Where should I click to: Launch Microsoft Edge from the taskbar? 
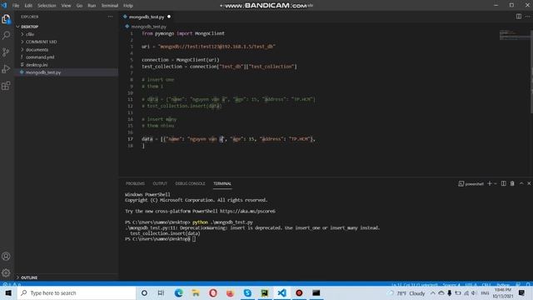pos(178,292)
